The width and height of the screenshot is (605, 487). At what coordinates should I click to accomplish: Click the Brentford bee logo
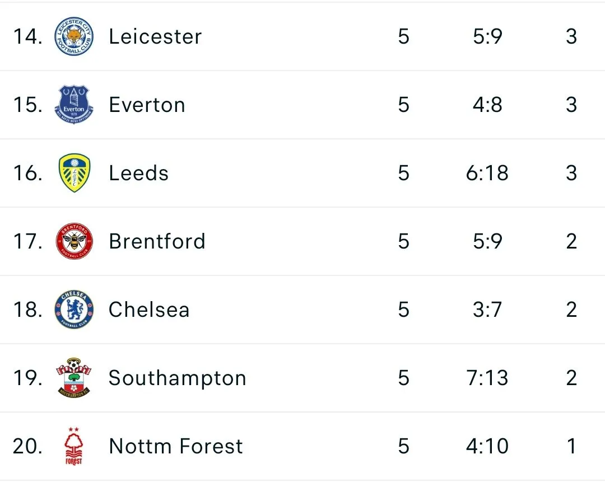tap(74, 242)
